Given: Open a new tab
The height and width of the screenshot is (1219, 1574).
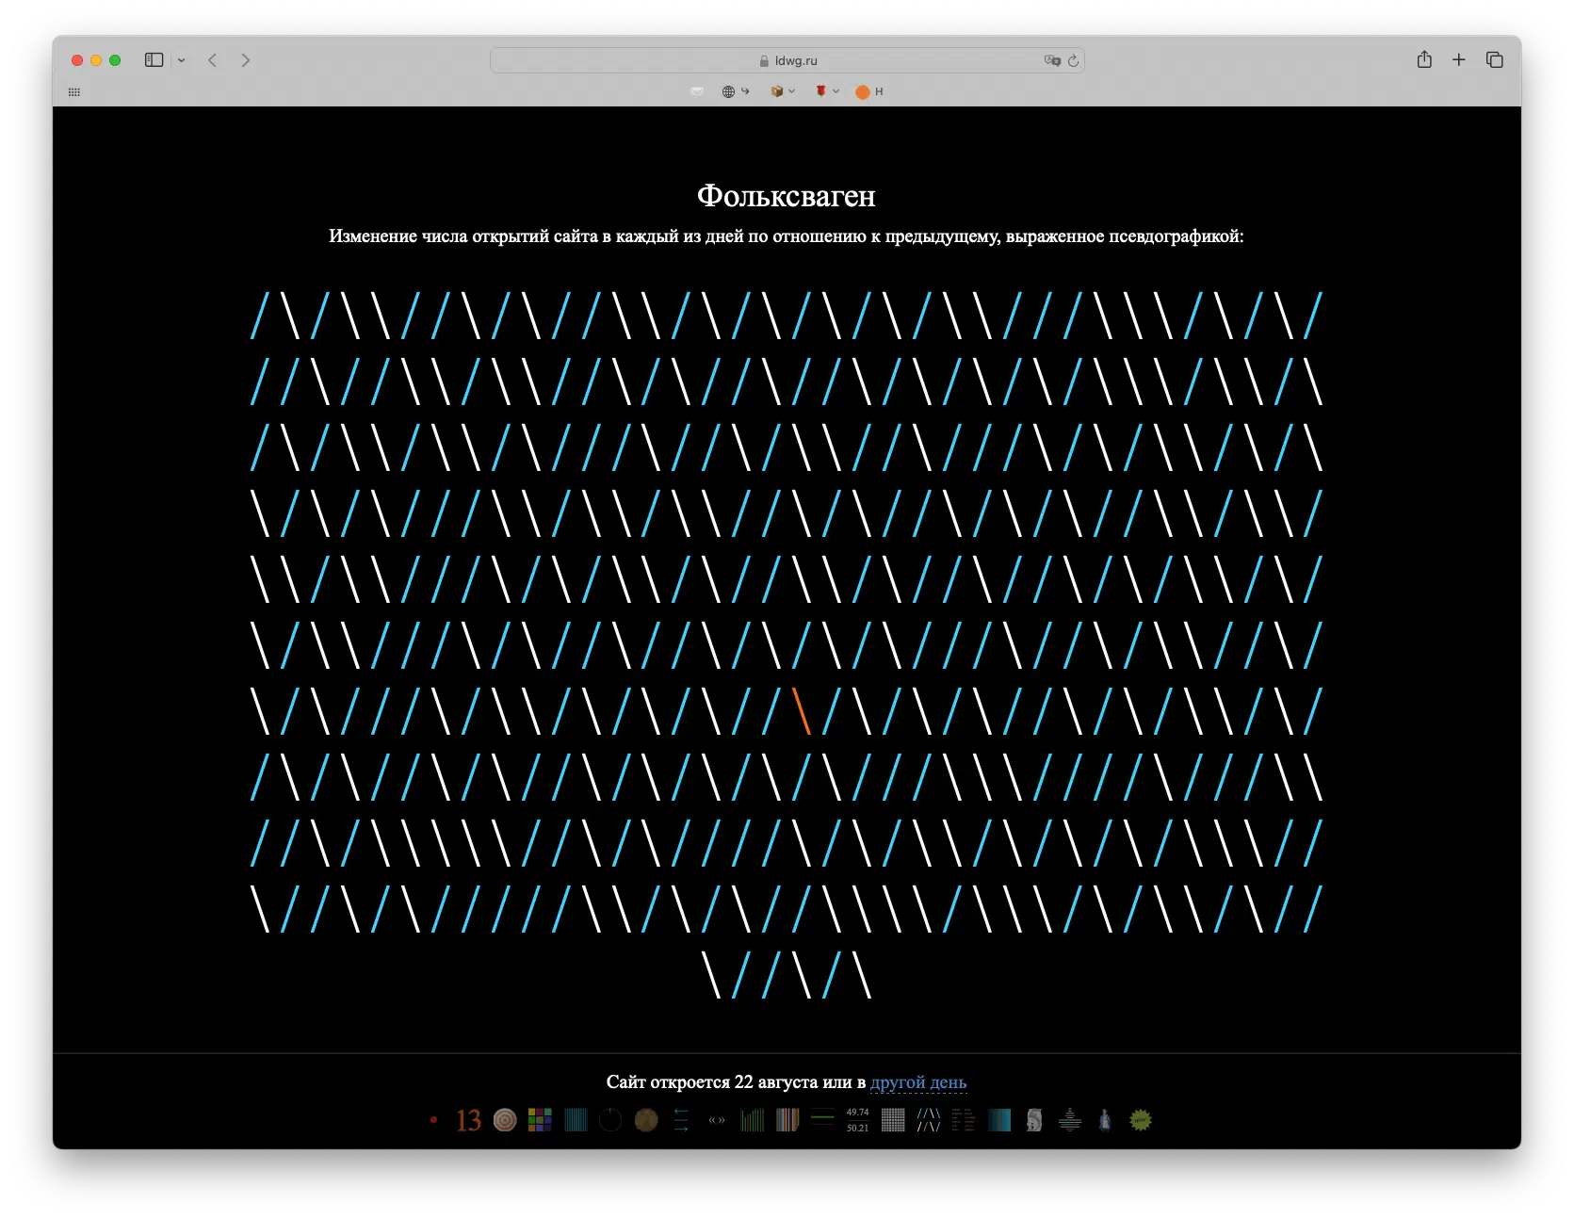Looking at the screenshot, I should (1459, 59).
